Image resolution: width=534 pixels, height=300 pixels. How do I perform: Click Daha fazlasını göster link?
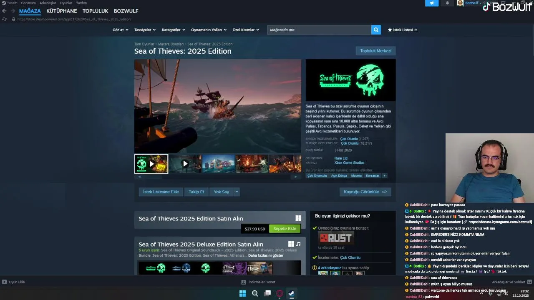click(266, 255)
